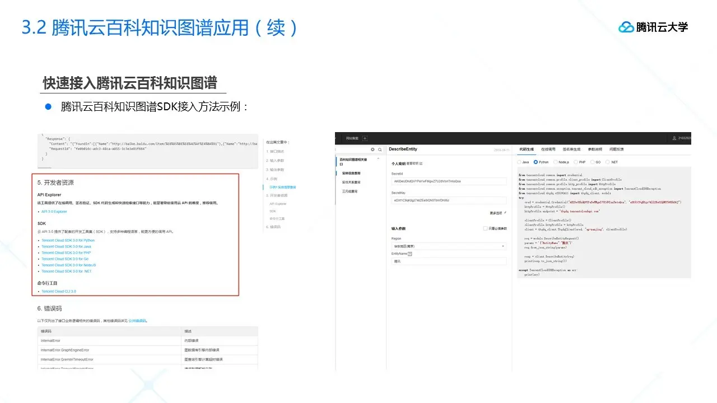Click the DescribeEntity heading
717x403 pixels.
point(403,149)
